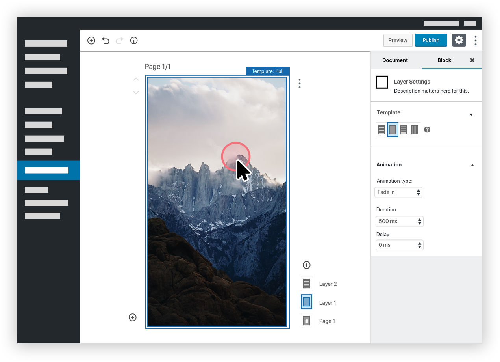This screenshot has width=500, height=362.
Task: Add a new page using the plus below canvas
Action: coord(132,317)
